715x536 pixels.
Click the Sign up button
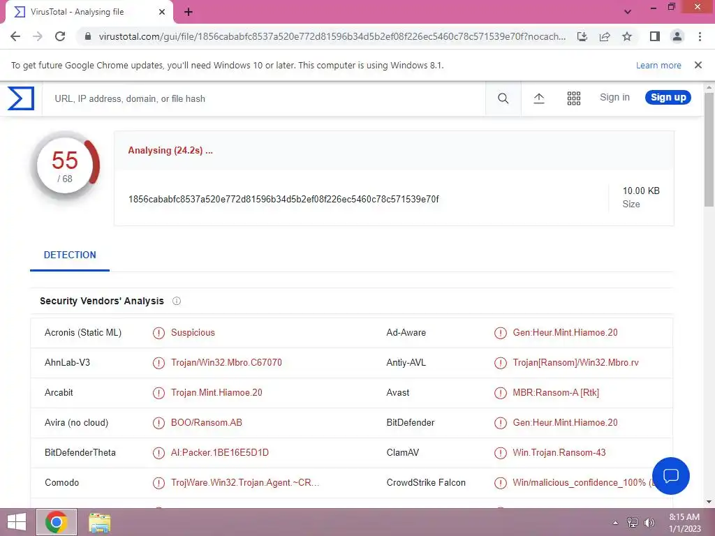click(x=668, y=98)
